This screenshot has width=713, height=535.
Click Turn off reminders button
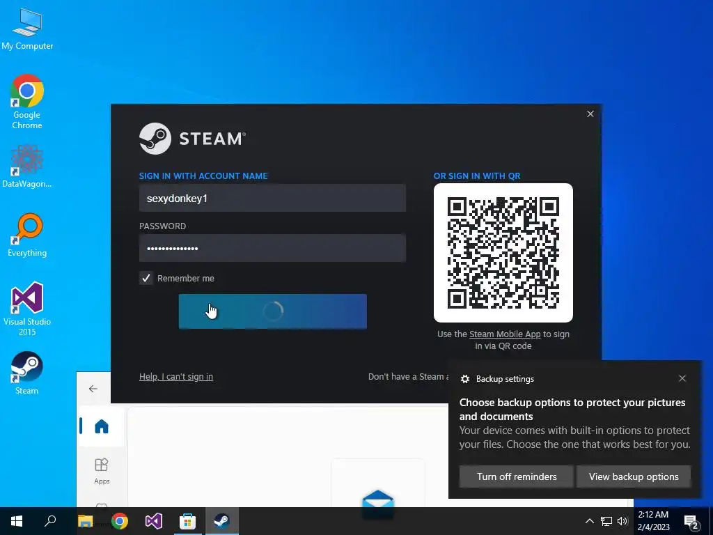point(517,476)
